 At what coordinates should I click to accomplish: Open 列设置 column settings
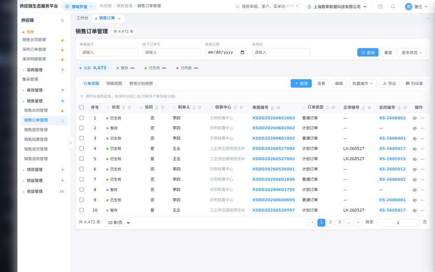click(414, 84)
